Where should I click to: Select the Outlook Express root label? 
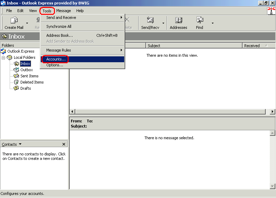click(x=21, y=51)
